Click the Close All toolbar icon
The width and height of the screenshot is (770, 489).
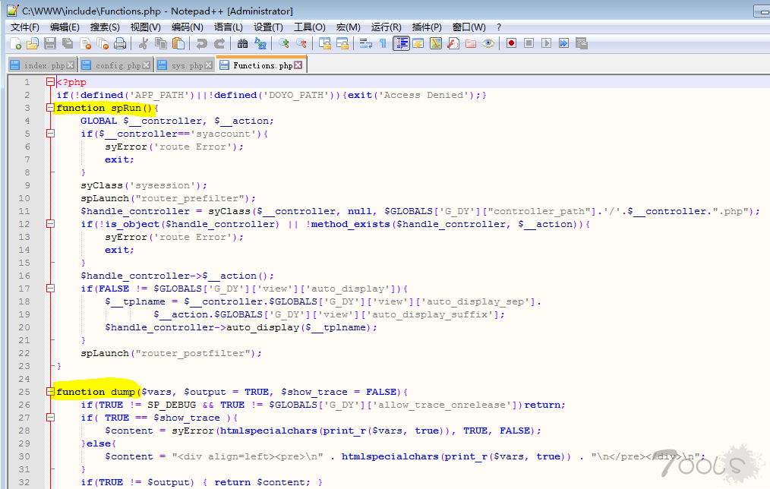[103, 44]
